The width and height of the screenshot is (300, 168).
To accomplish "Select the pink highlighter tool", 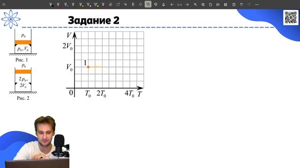I will pyautogui.click(x=89, y=5).
